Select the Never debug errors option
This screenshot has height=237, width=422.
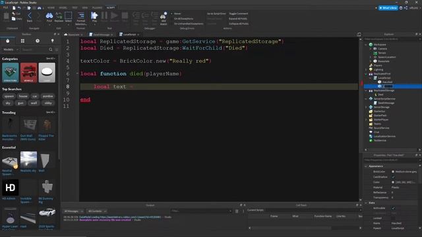pyautogui.click(x=176, y=13)
